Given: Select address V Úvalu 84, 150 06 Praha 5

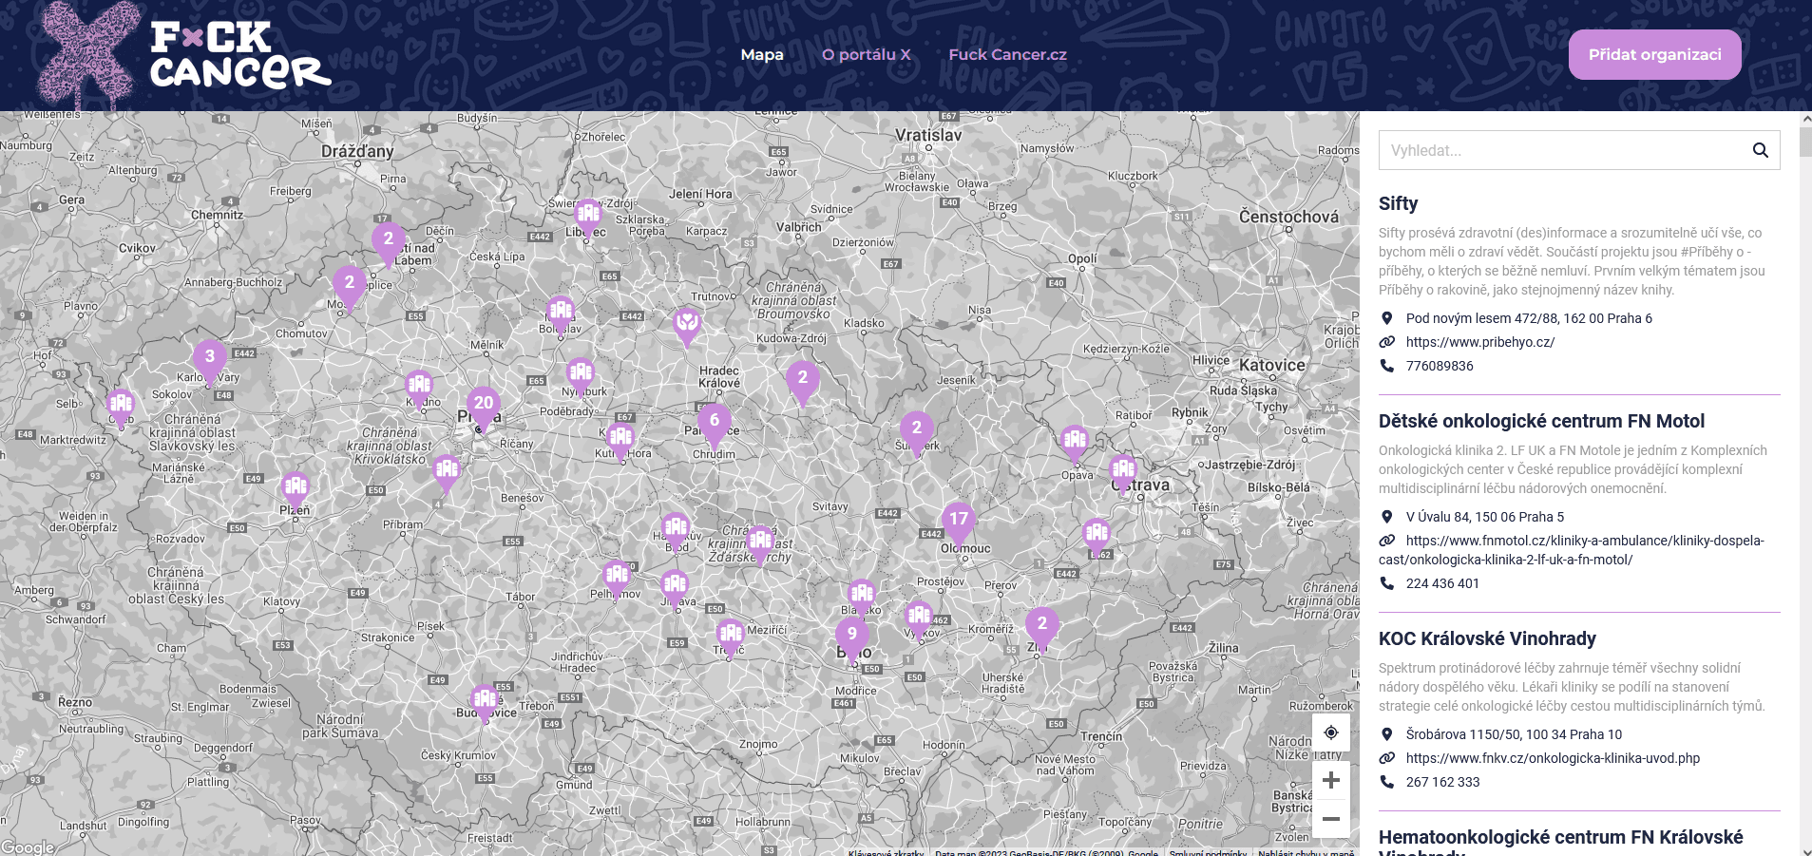Looking at the screenshot, I should pyautogui.click(x=1485, y=517).
